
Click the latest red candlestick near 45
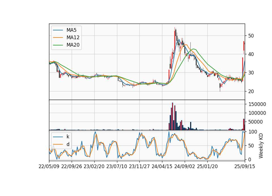click(244, 46)
